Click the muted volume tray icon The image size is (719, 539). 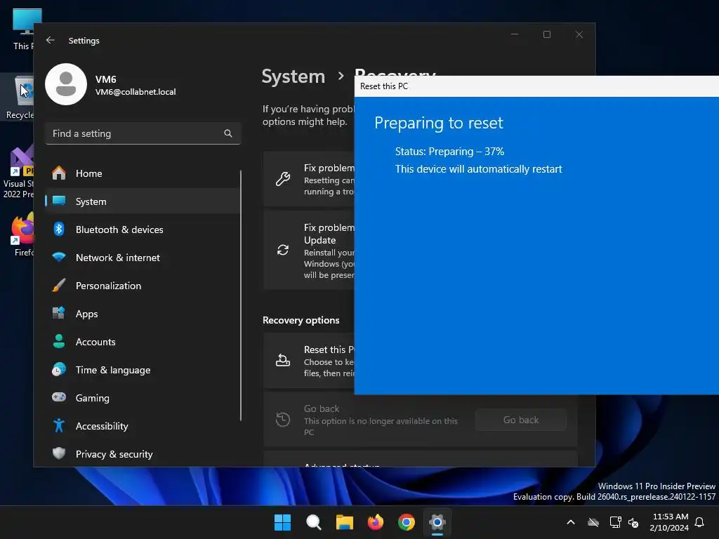pos(634,522)
